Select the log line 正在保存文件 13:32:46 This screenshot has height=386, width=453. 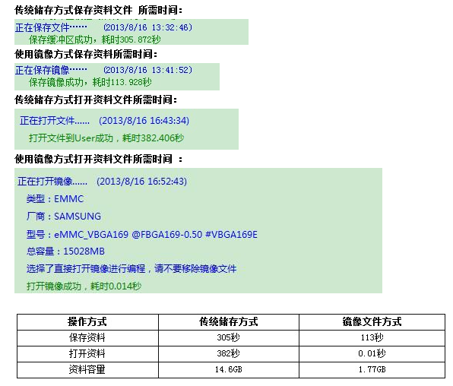click(103, 27)
